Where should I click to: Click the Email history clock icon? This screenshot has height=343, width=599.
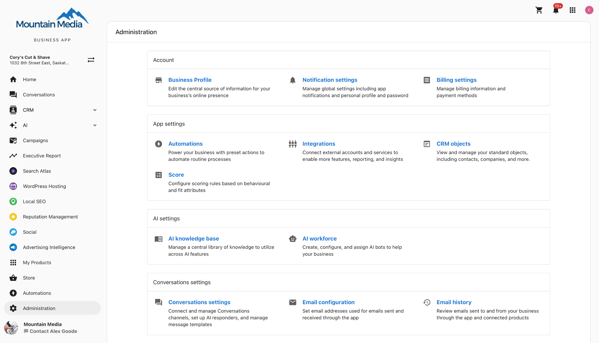[427, 302]
